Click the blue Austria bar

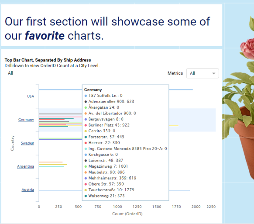pyautogui.click(x=179, y=191)
